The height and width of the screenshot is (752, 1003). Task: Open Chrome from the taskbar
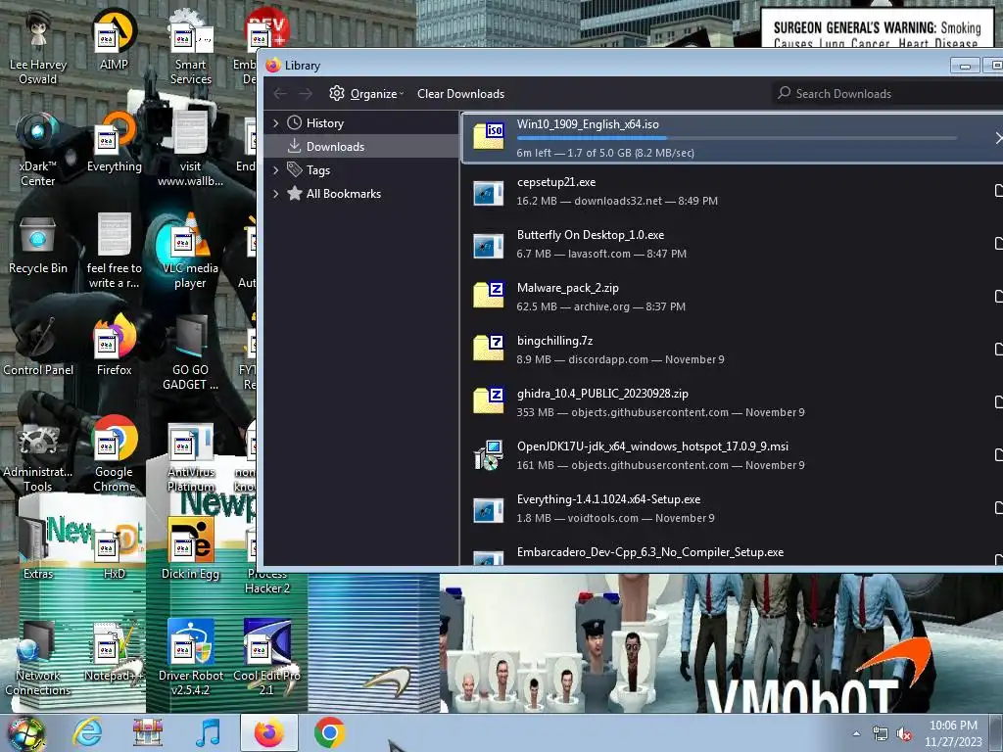click(x=330, y=732)
